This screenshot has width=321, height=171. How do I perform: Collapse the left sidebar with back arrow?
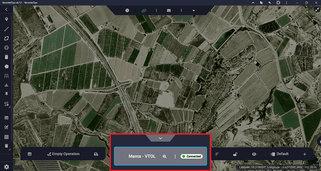click(x=6, y=10)
